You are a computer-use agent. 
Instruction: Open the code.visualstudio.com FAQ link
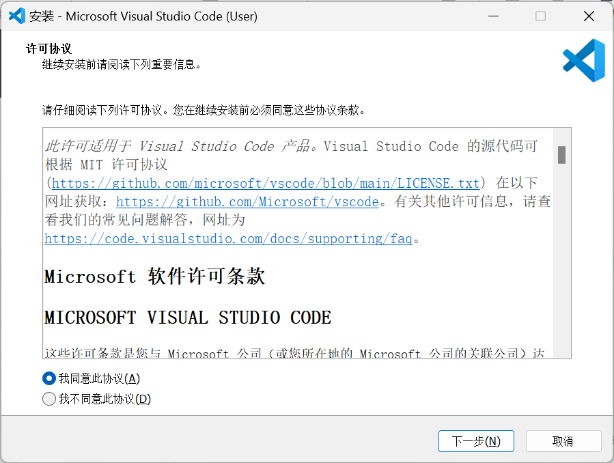click(x=228, y=238)
